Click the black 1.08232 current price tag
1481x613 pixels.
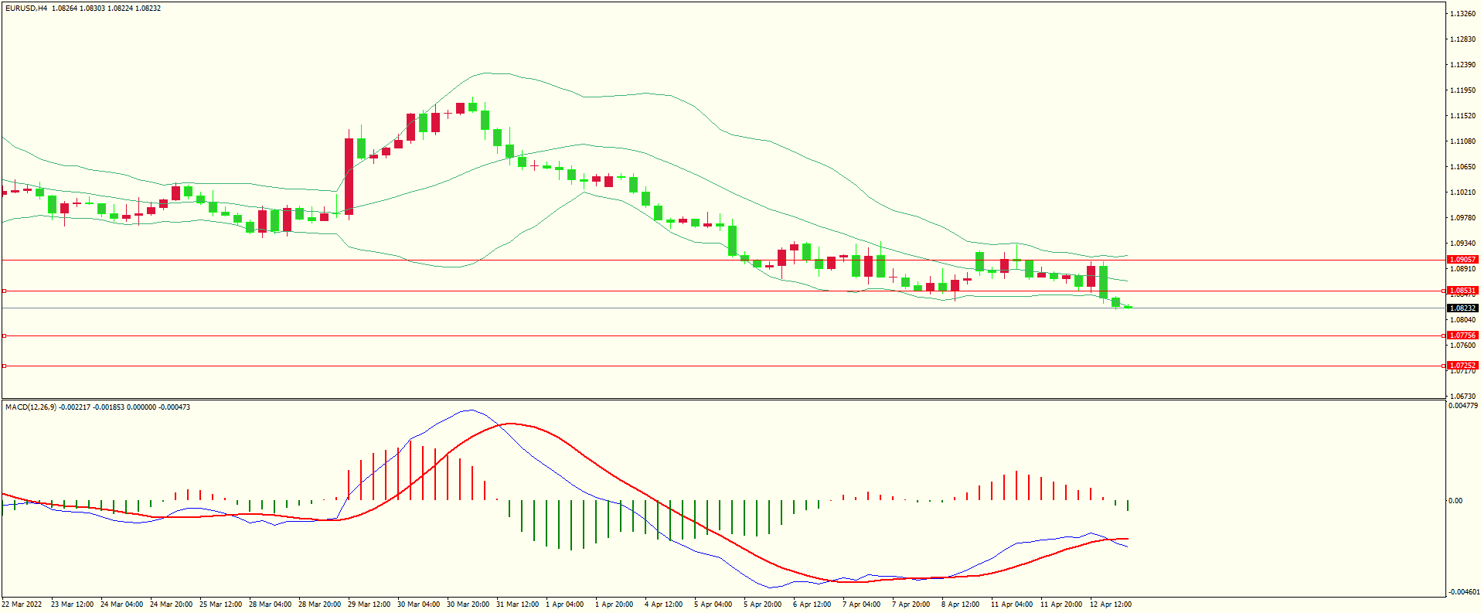click(x=1462, y=308)
